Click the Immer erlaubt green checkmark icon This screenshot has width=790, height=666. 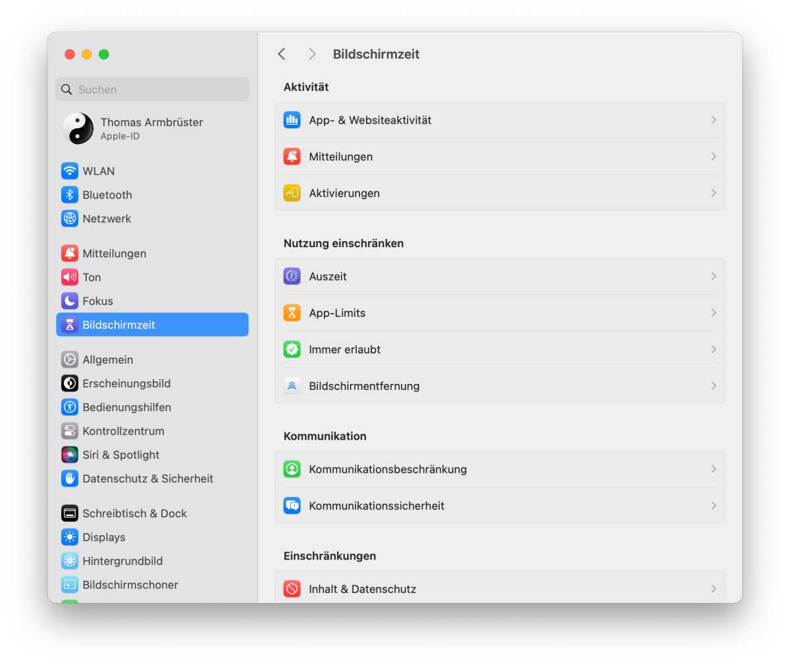point(292,350)
